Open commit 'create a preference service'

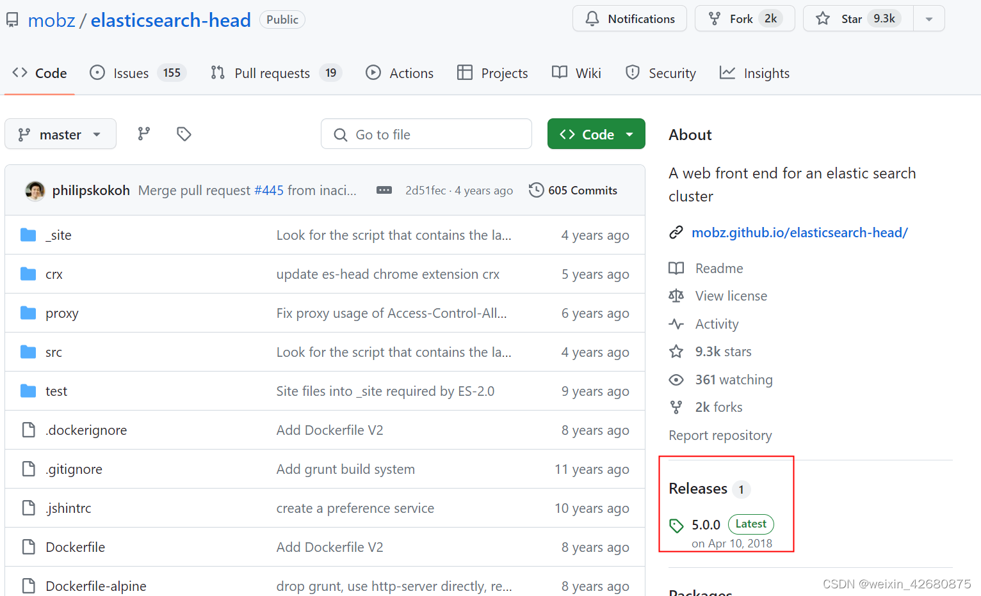355,508
